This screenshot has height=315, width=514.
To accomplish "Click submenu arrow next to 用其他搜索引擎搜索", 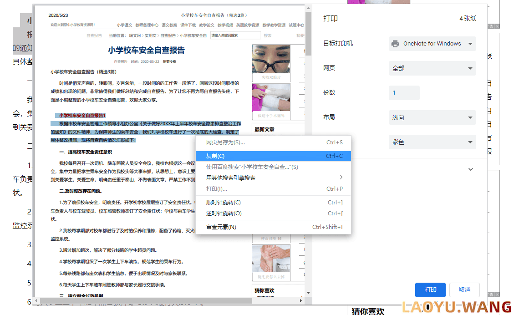I will coord(341,178).
